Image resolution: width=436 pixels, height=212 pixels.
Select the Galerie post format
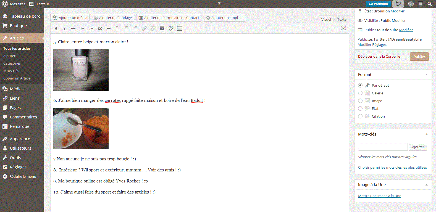pos(360,93)
